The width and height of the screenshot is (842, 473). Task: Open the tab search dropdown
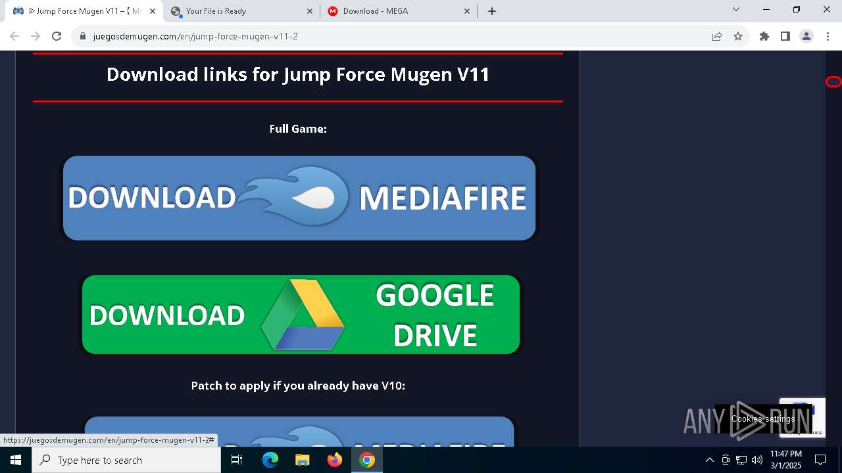click(736, 10)
